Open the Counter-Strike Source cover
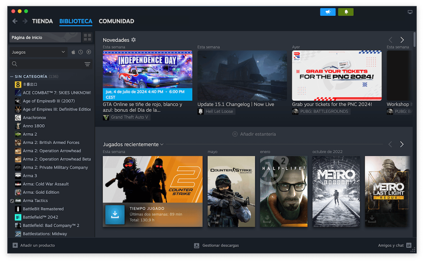 pyautogui.click(x=231, y=191)
